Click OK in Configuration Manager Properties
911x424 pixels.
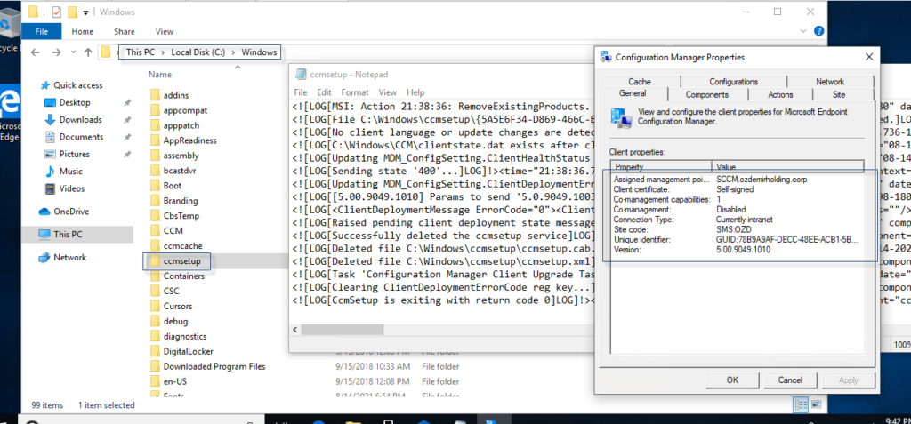(732, 380)
